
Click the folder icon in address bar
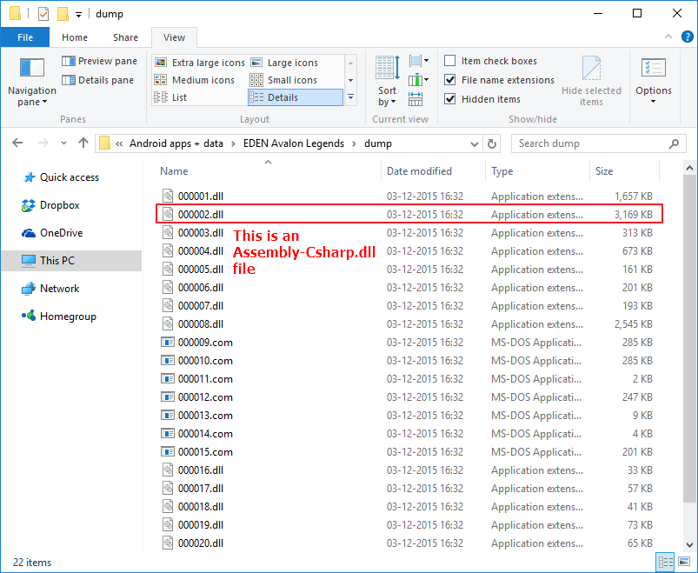click(x=104, y=143)
